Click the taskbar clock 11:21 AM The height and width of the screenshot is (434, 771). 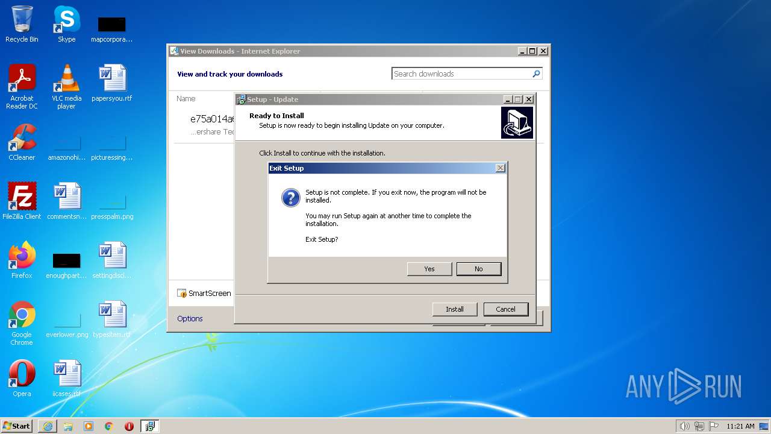click(x=740, y=426)
